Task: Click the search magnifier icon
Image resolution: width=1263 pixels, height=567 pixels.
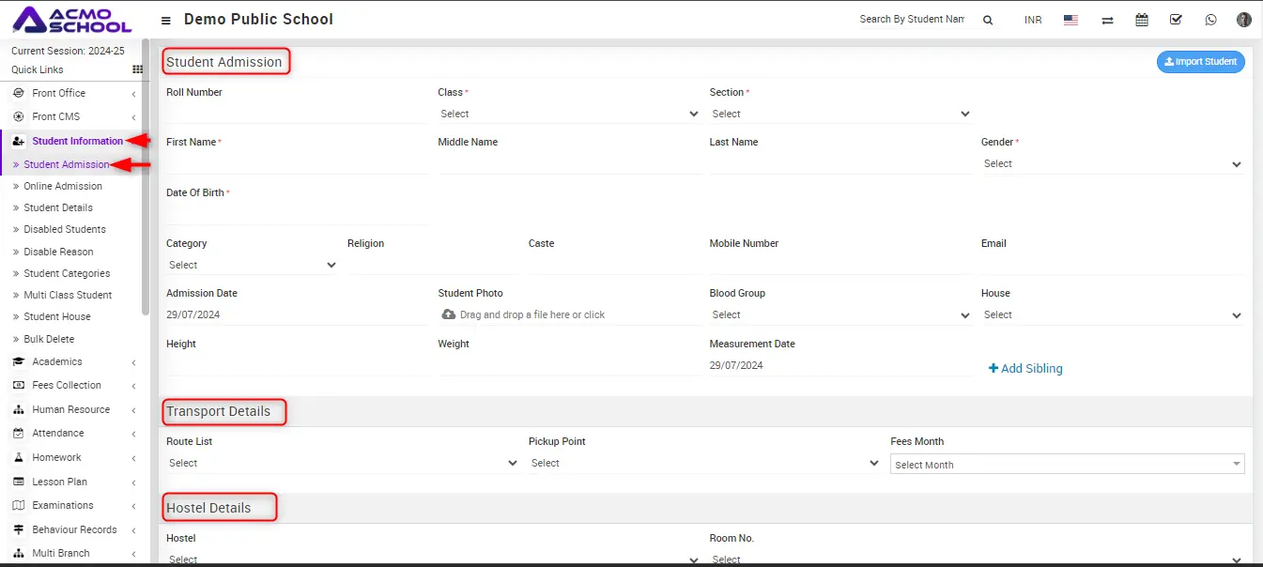Action: pyautogui.click(x=988, y=20)
